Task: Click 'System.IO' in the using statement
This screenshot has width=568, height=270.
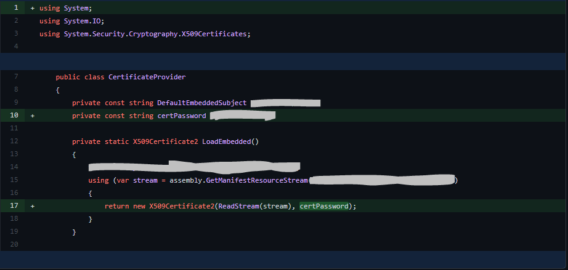Action: [x=82, y=21]
